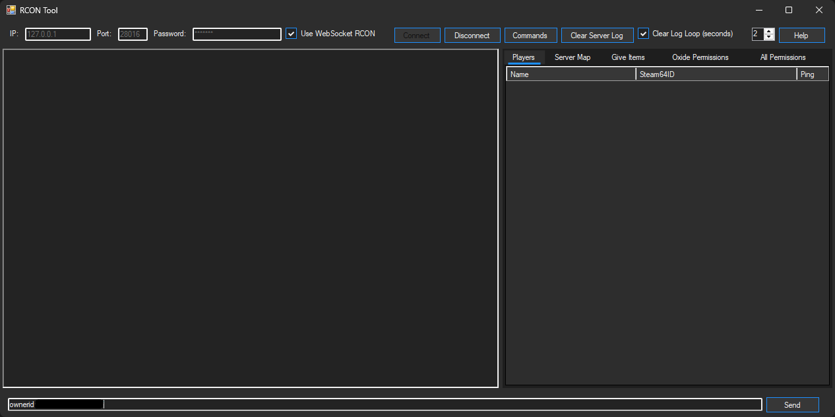Viewport: 835px width, 417px height.
Task: Switch to the Server Map tab
Action: click(x=572, y=57)
